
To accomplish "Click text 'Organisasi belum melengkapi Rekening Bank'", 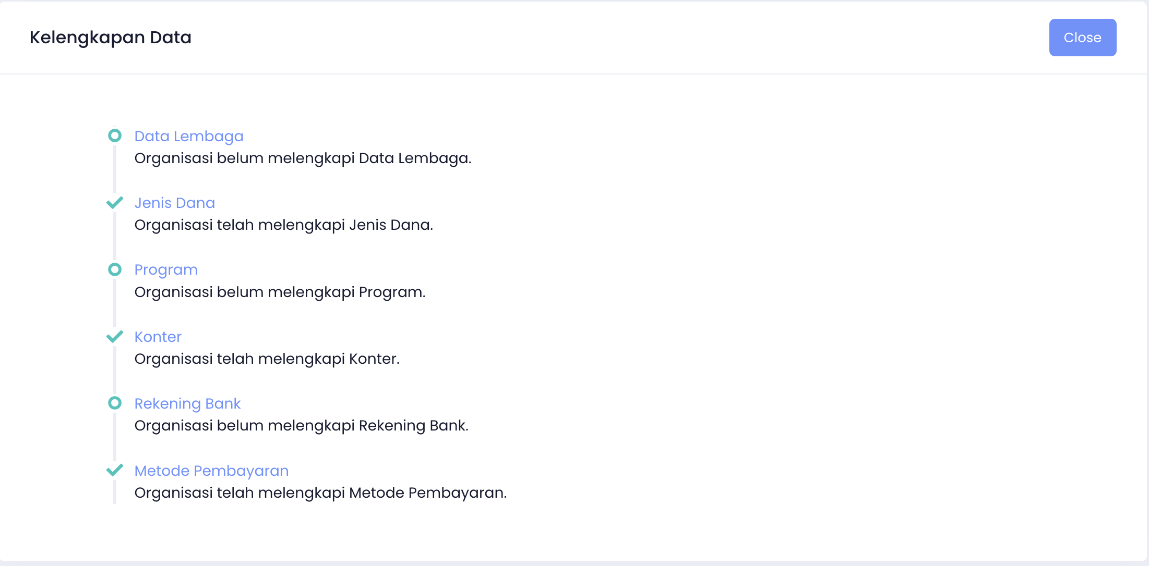I will click(301, 426).
